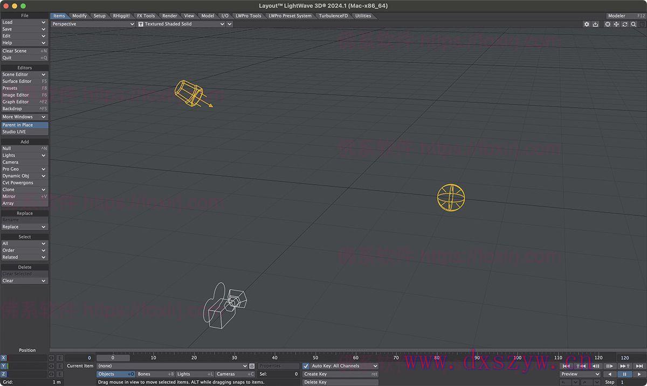
Task: Open the Preview dropdown
Action: [580, 374]
